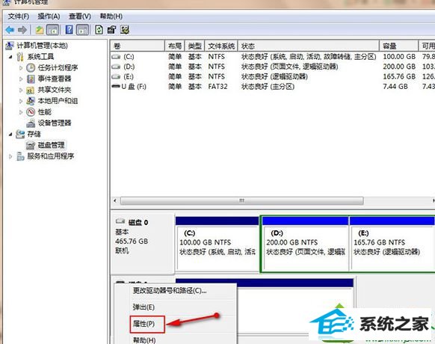The image size is (435, 344).
Task: Click the left arrow of horizontal scrollbar
Action: (115, 200)
